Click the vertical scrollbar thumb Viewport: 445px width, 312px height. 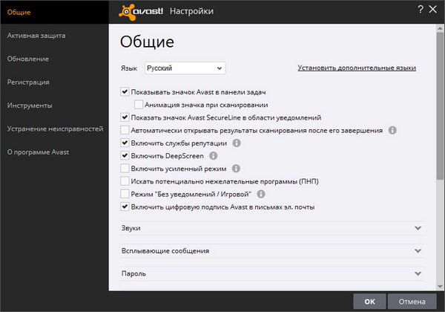(440, 105)
